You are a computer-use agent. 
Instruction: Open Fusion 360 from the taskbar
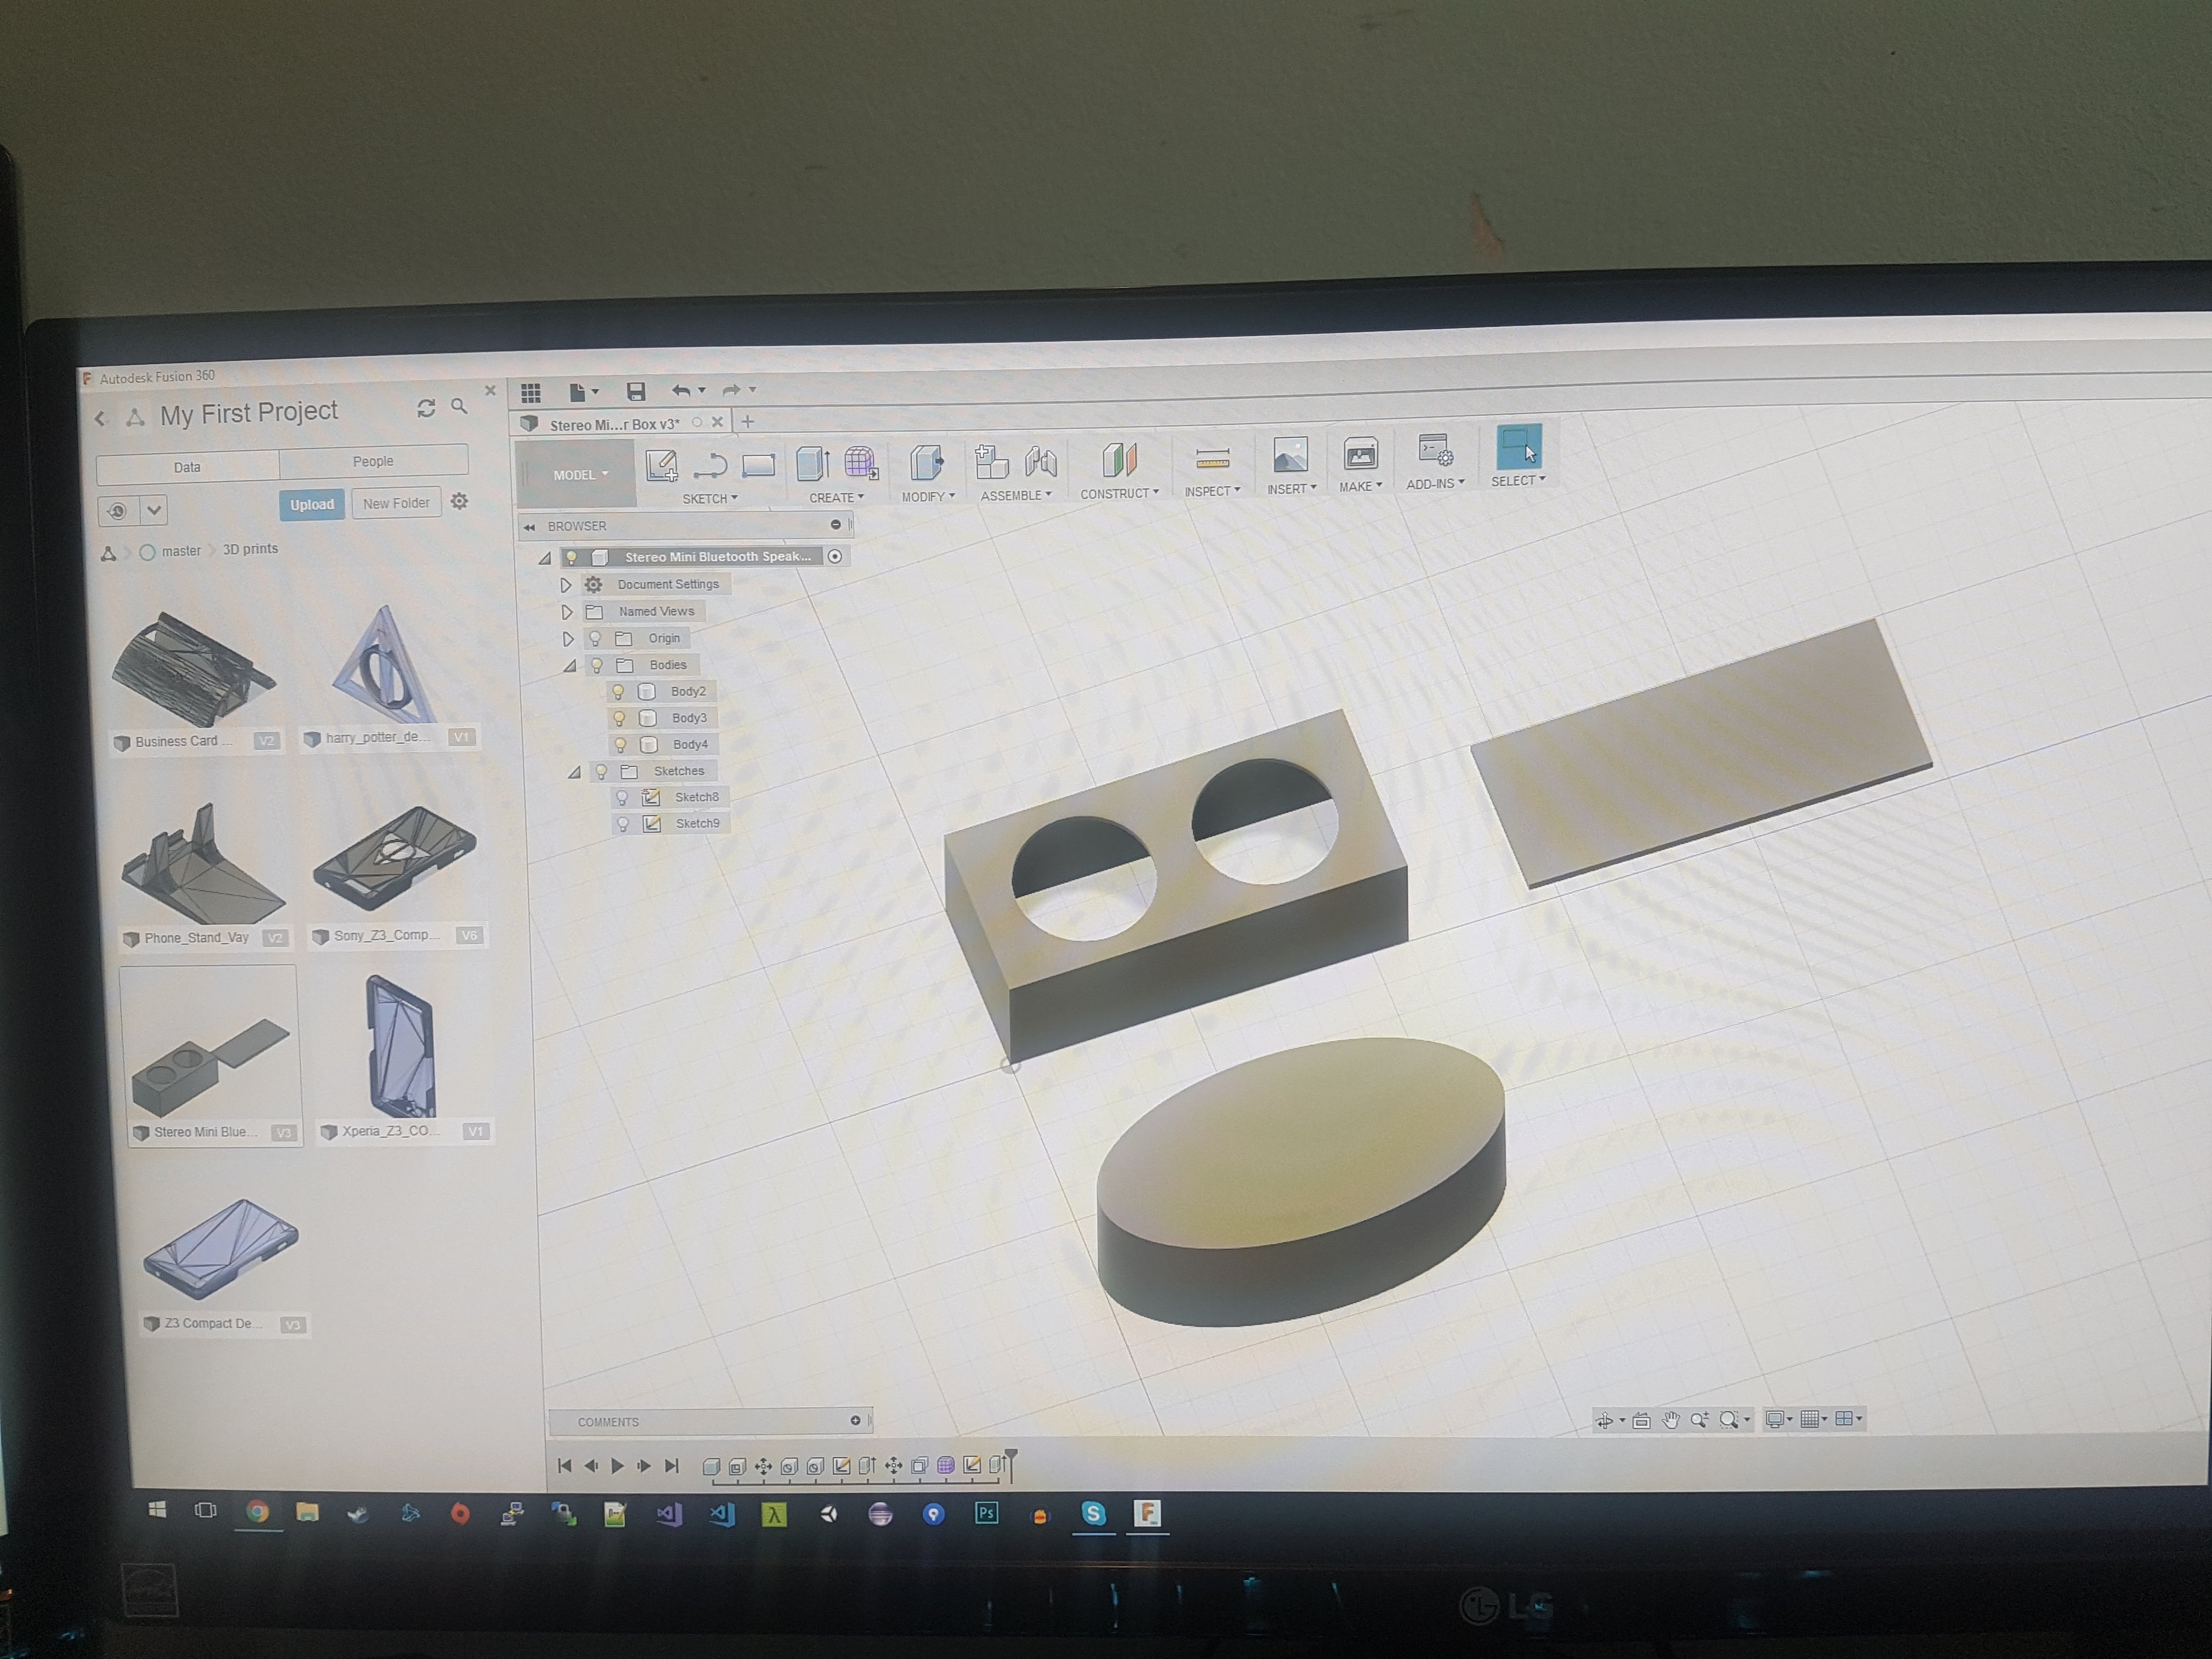[x=1147, y=1513]
